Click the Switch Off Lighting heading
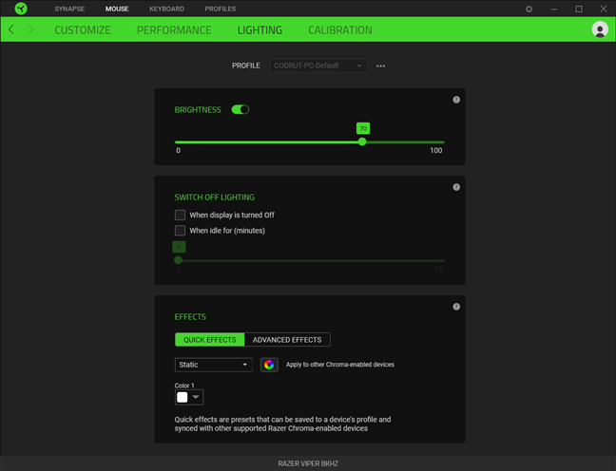This screenshot has width=616, height=471. tap(215, 198)
